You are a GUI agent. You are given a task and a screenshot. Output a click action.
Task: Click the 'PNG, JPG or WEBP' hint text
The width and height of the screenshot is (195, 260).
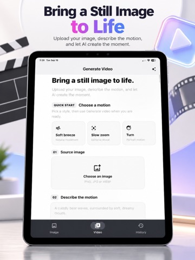point(97,181)
